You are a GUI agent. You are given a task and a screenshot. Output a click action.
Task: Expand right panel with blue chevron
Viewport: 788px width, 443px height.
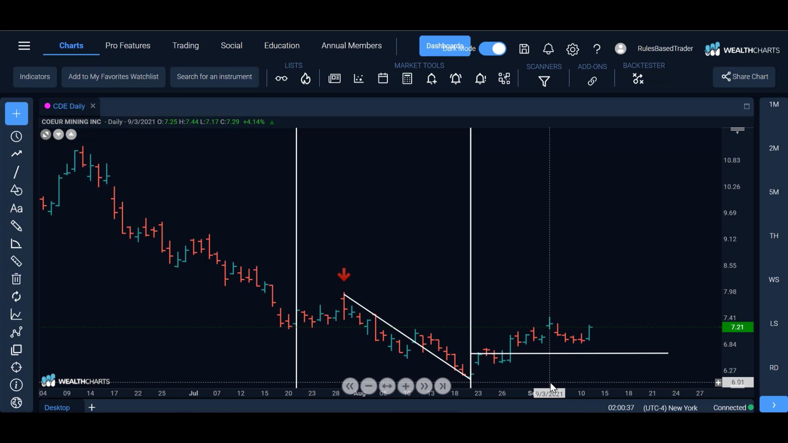click(x=774, y=405)
